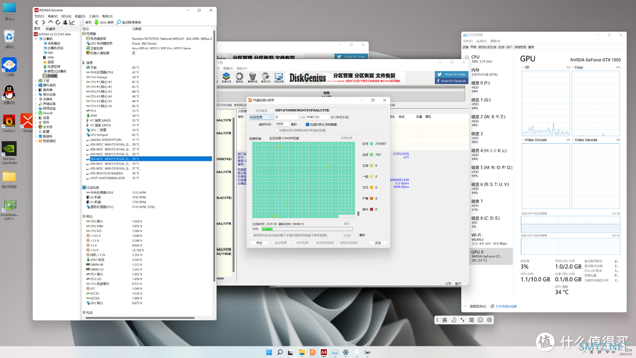
Task: Collapse Task Manager to 简略信息 view
Action: (475, 307)
